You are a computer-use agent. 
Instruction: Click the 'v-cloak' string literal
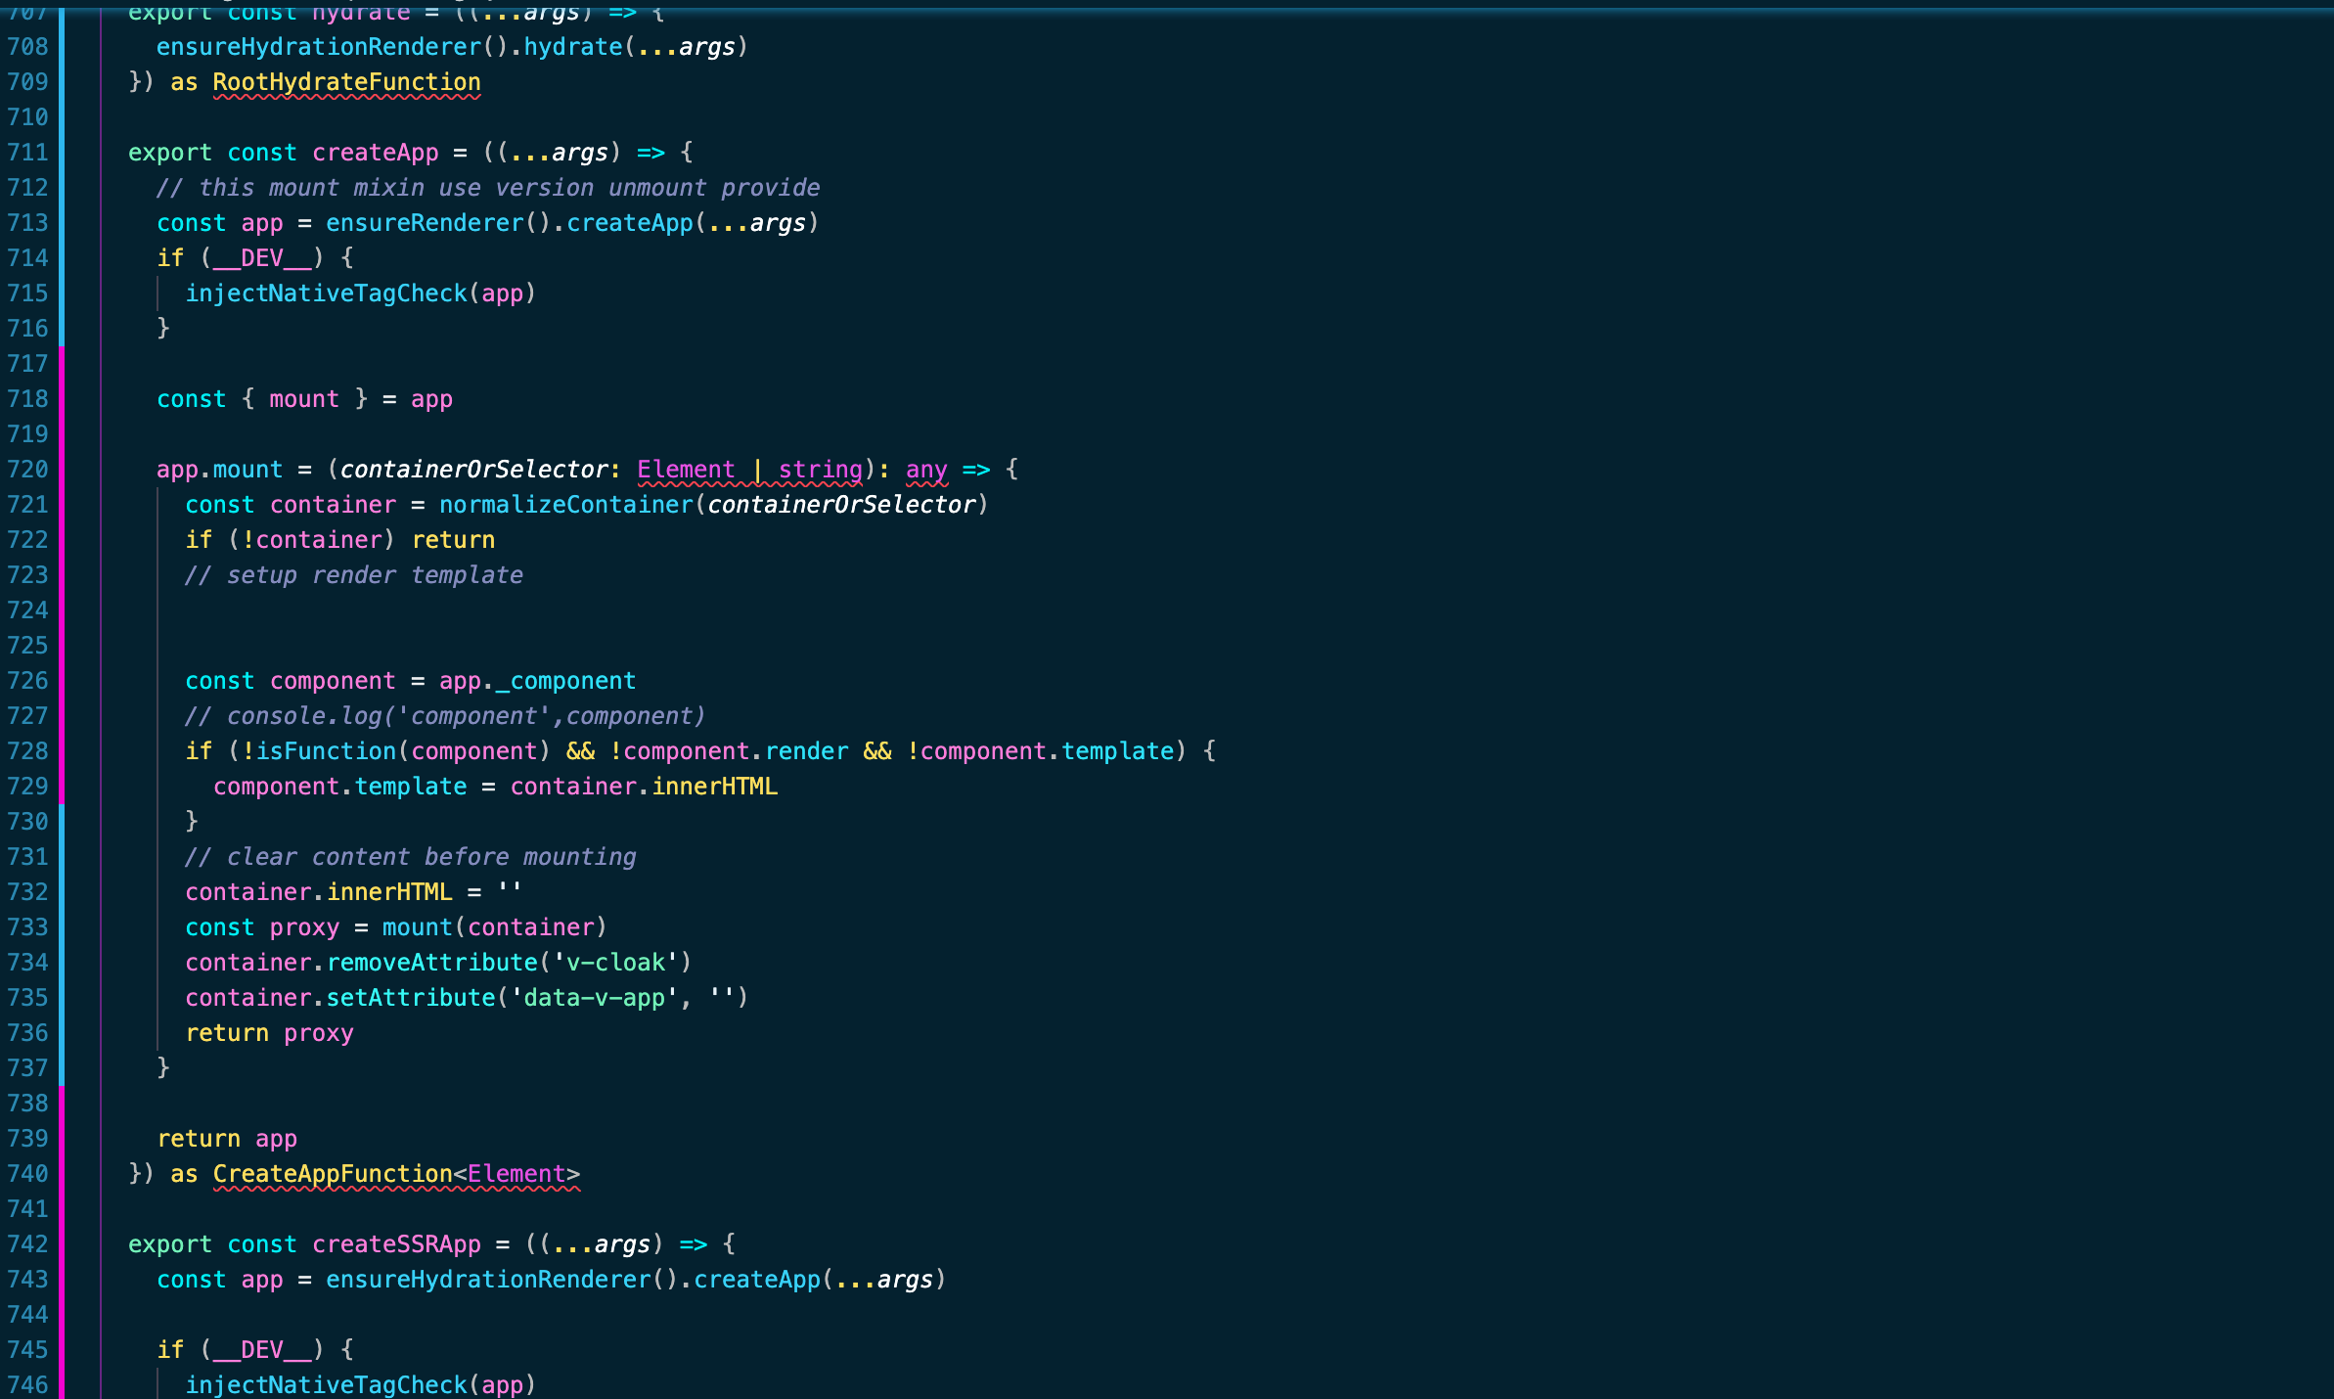[x=615, y=963]
